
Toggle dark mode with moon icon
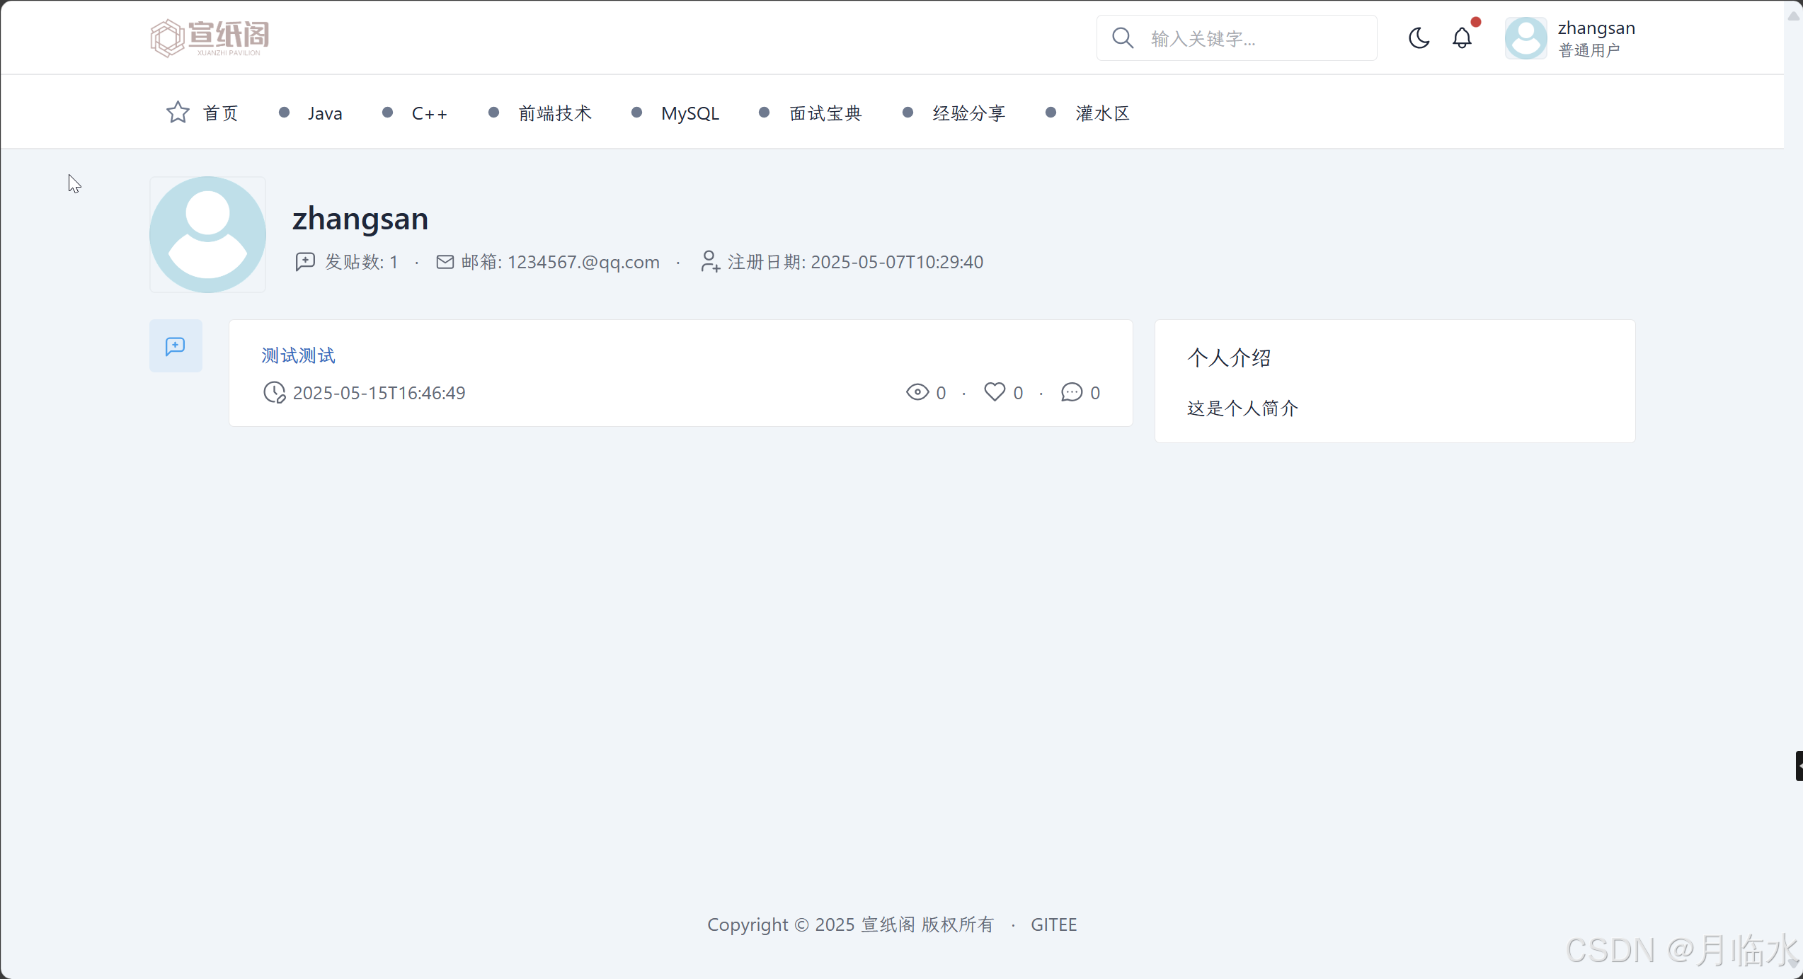[x=1419, y=38]
